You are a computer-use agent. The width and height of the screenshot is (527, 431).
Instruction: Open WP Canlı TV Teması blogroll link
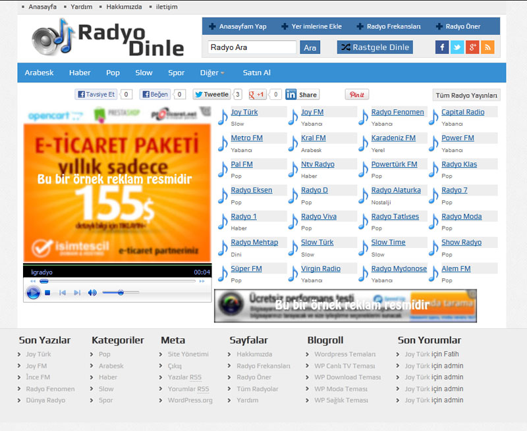(x=345, y=366)
